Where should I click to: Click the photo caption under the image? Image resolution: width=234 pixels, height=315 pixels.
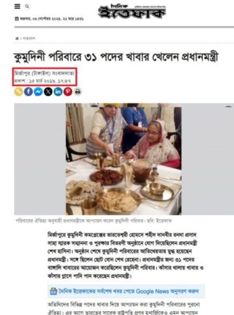pos(94,221)
